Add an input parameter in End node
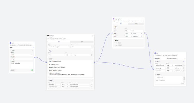This screenshot has height=103, width=194. point(184,61)
